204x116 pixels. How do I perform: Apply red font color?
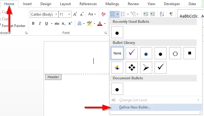point(100,23)
